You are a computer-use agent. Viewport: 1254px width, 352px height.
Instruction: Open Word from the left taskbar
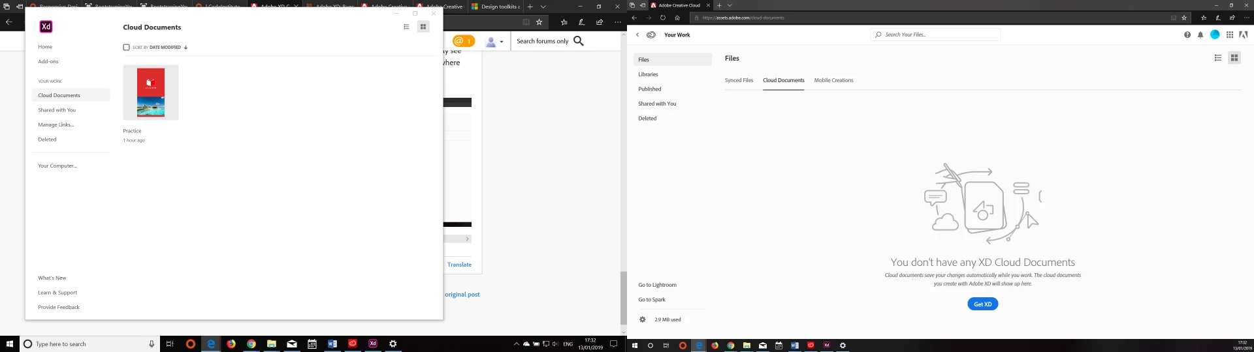click(332, 344)
